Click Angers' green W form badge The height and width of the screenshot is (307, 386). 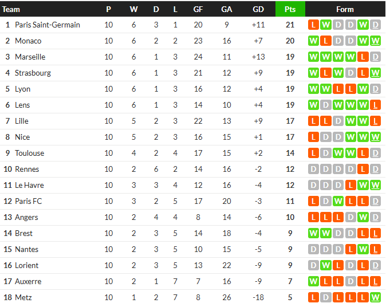(363, 217)
